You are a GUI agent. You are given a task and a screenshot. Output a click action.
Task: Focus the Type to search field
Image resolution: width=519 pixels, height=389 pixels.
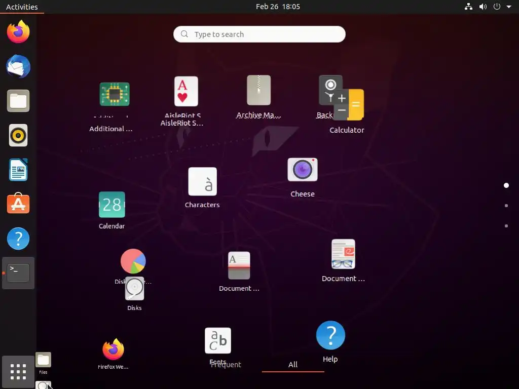point(259,34)
